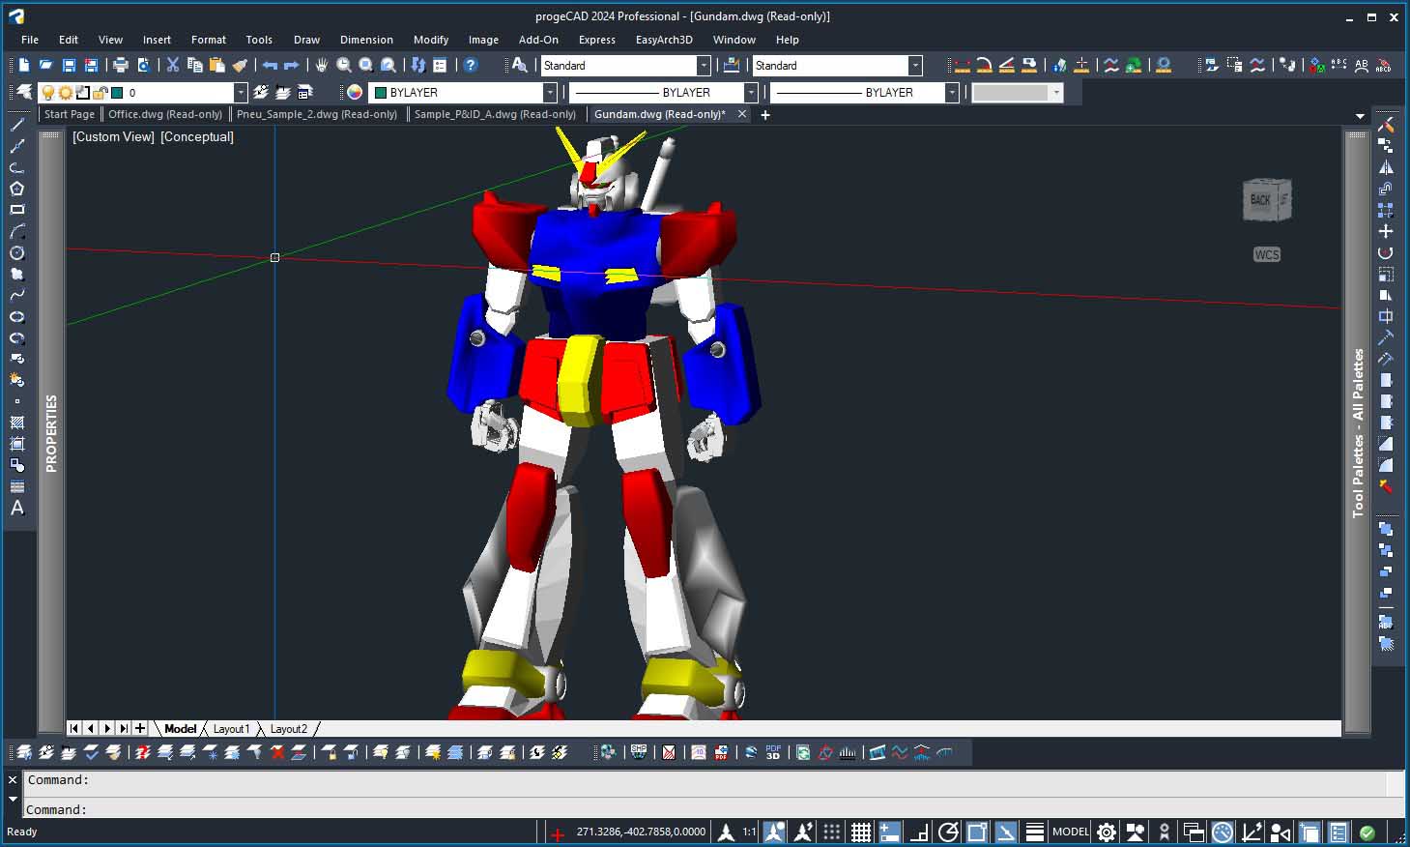Select the Rectangle draw tool
This screenshot has width=1410, height=847.
click(x=16, y=210)
